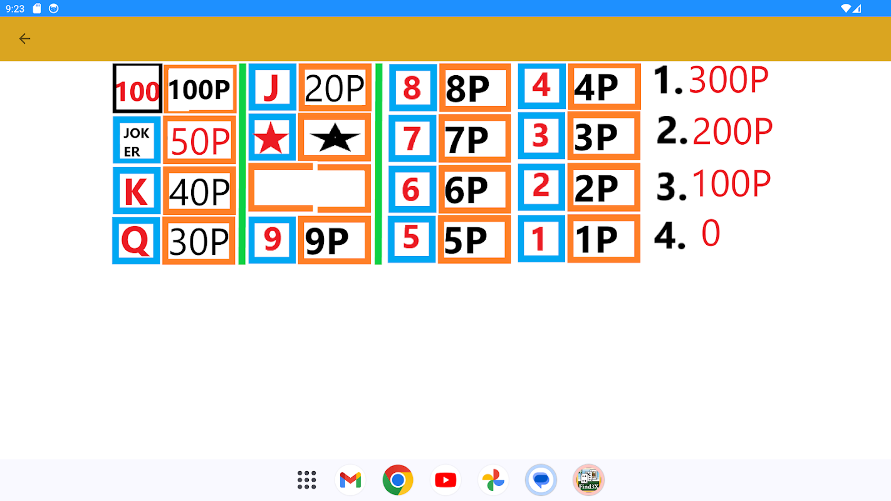
Task: Open the Find3X app icon
Action: tap(588, 480)
